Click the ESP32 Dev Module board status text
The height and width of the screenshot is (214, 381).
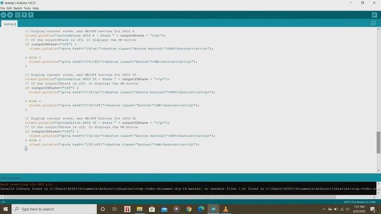[x=360, y=202]
